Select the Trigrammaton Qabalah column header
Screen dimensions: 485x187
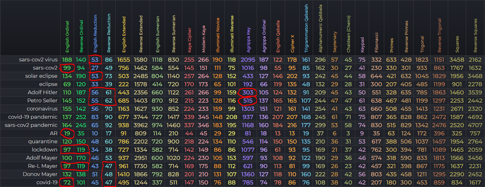coord(306,29)
